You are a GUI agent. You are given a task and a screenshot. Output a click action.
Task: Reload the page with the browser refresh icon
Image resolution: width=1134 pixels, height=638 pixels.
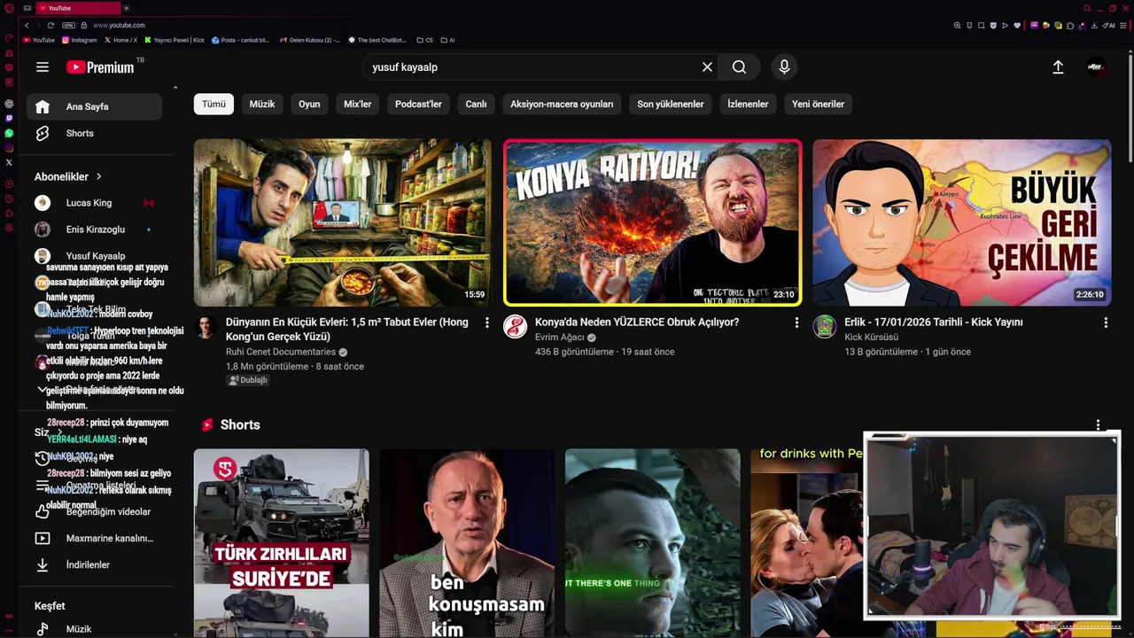pos(50,26)
